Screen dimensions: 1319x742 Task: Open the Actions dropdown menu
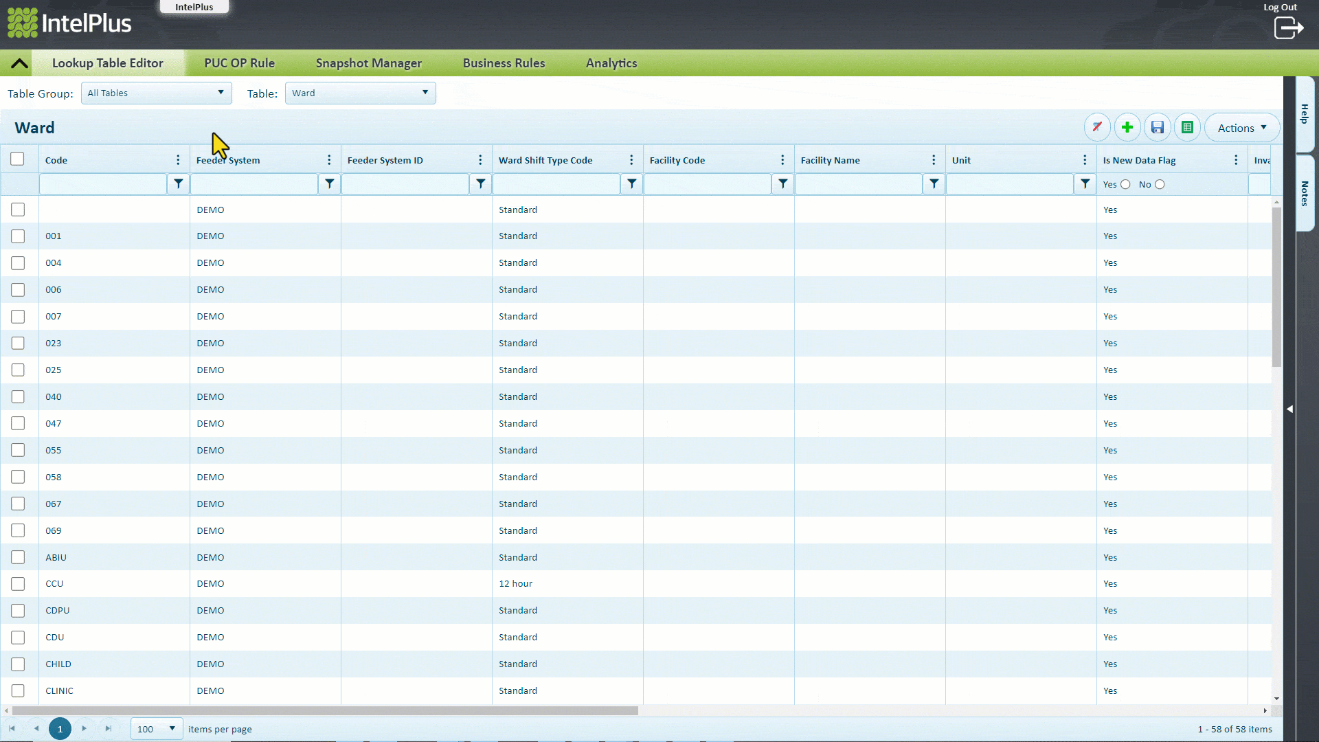1242,128
